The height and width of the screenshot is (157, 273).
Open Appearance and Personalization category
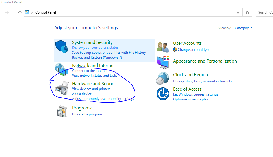point(205,61)
